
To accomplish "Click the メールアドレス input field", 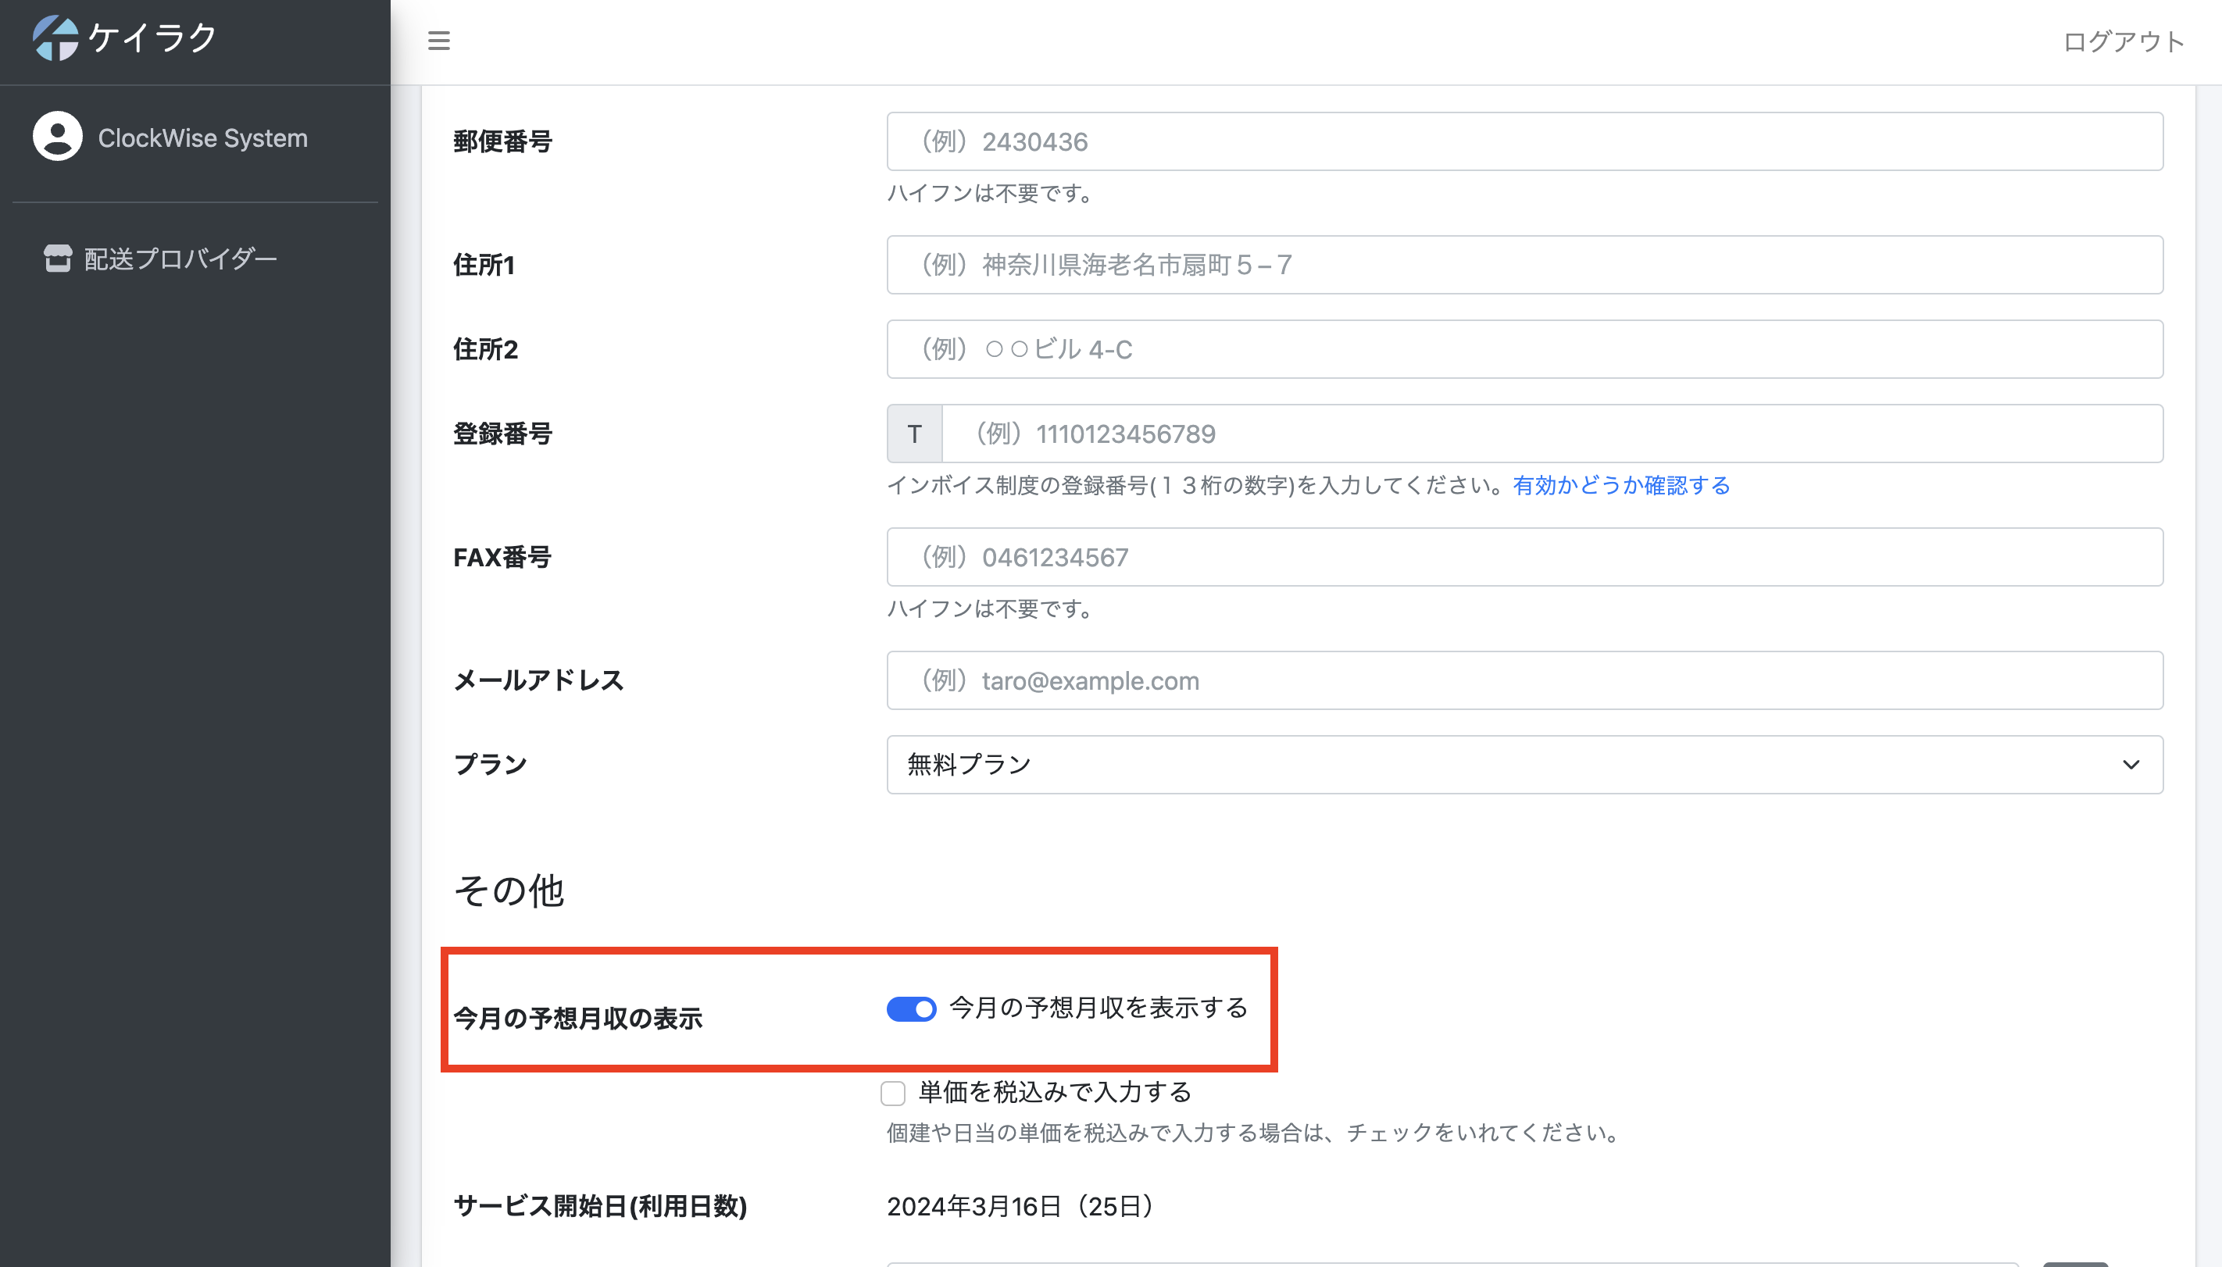I will [x=1524, y=680].
